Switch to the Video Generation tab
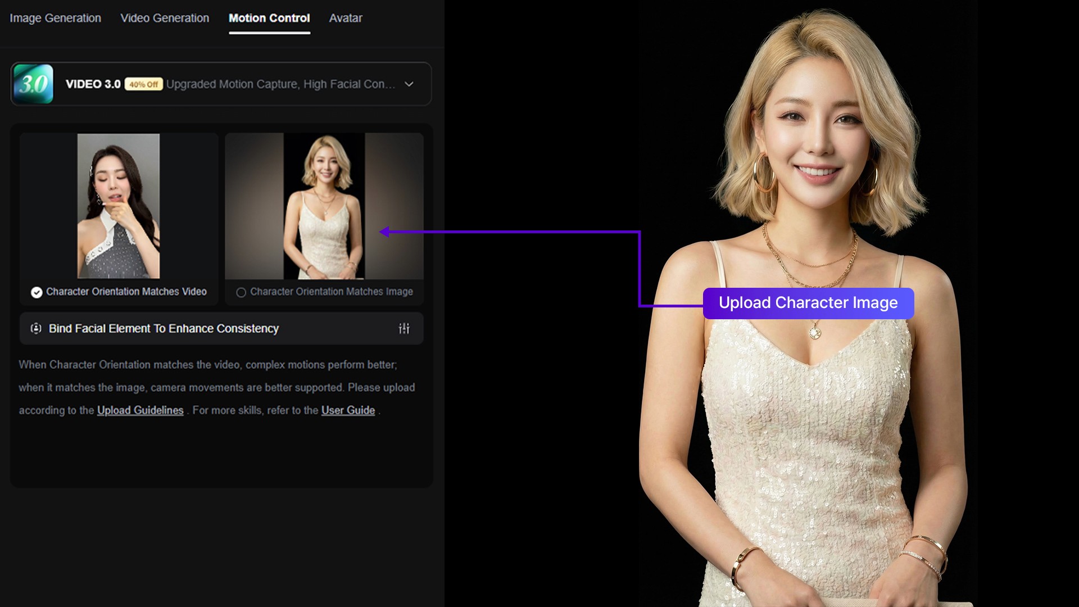The image size is (1079, 607). click(165, 18)
